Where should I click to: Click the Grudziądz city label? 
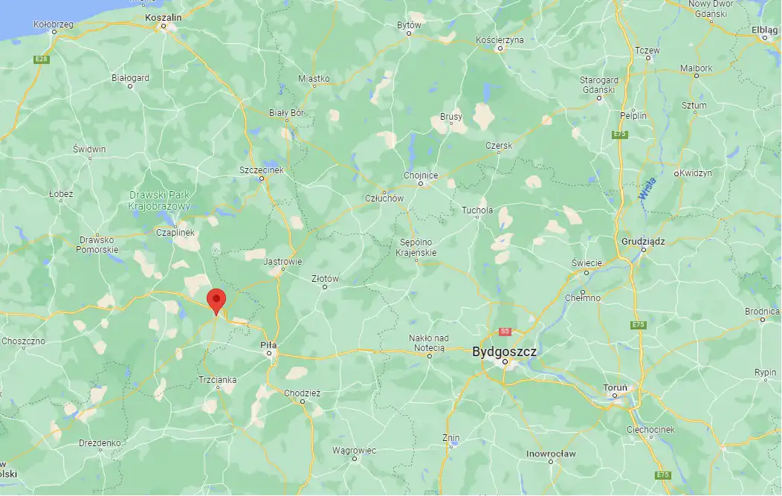[x=643, y=242]
